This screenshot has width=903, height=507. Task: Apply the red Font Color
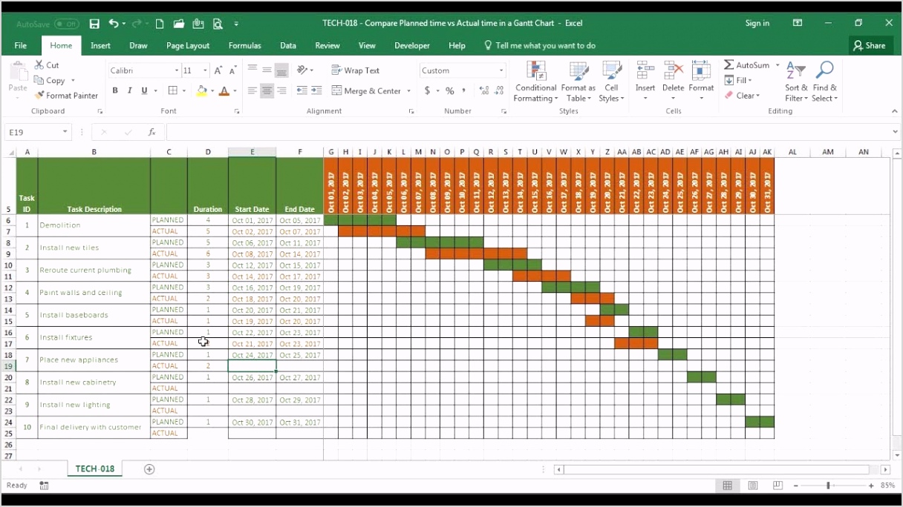click(x=224, y=90)
